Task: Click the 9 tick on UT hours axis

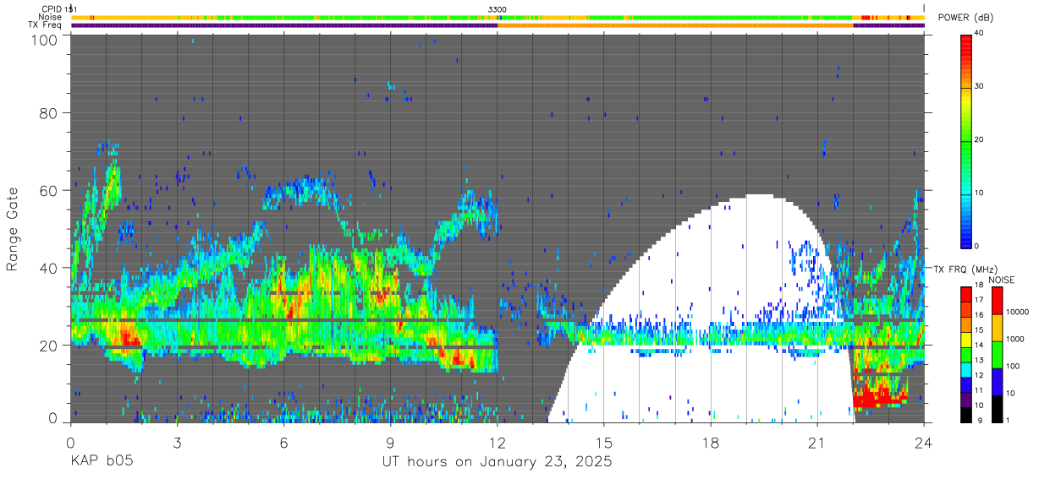Action: [391, 442]
